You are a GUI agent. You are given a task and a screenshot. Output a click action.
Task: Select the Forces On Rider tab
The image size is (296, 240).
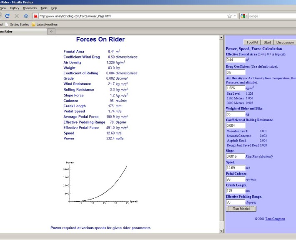[x=23, y=32]
